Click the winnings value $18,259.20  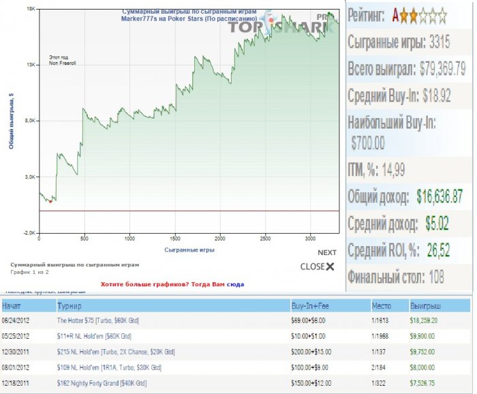click(423, 320)
